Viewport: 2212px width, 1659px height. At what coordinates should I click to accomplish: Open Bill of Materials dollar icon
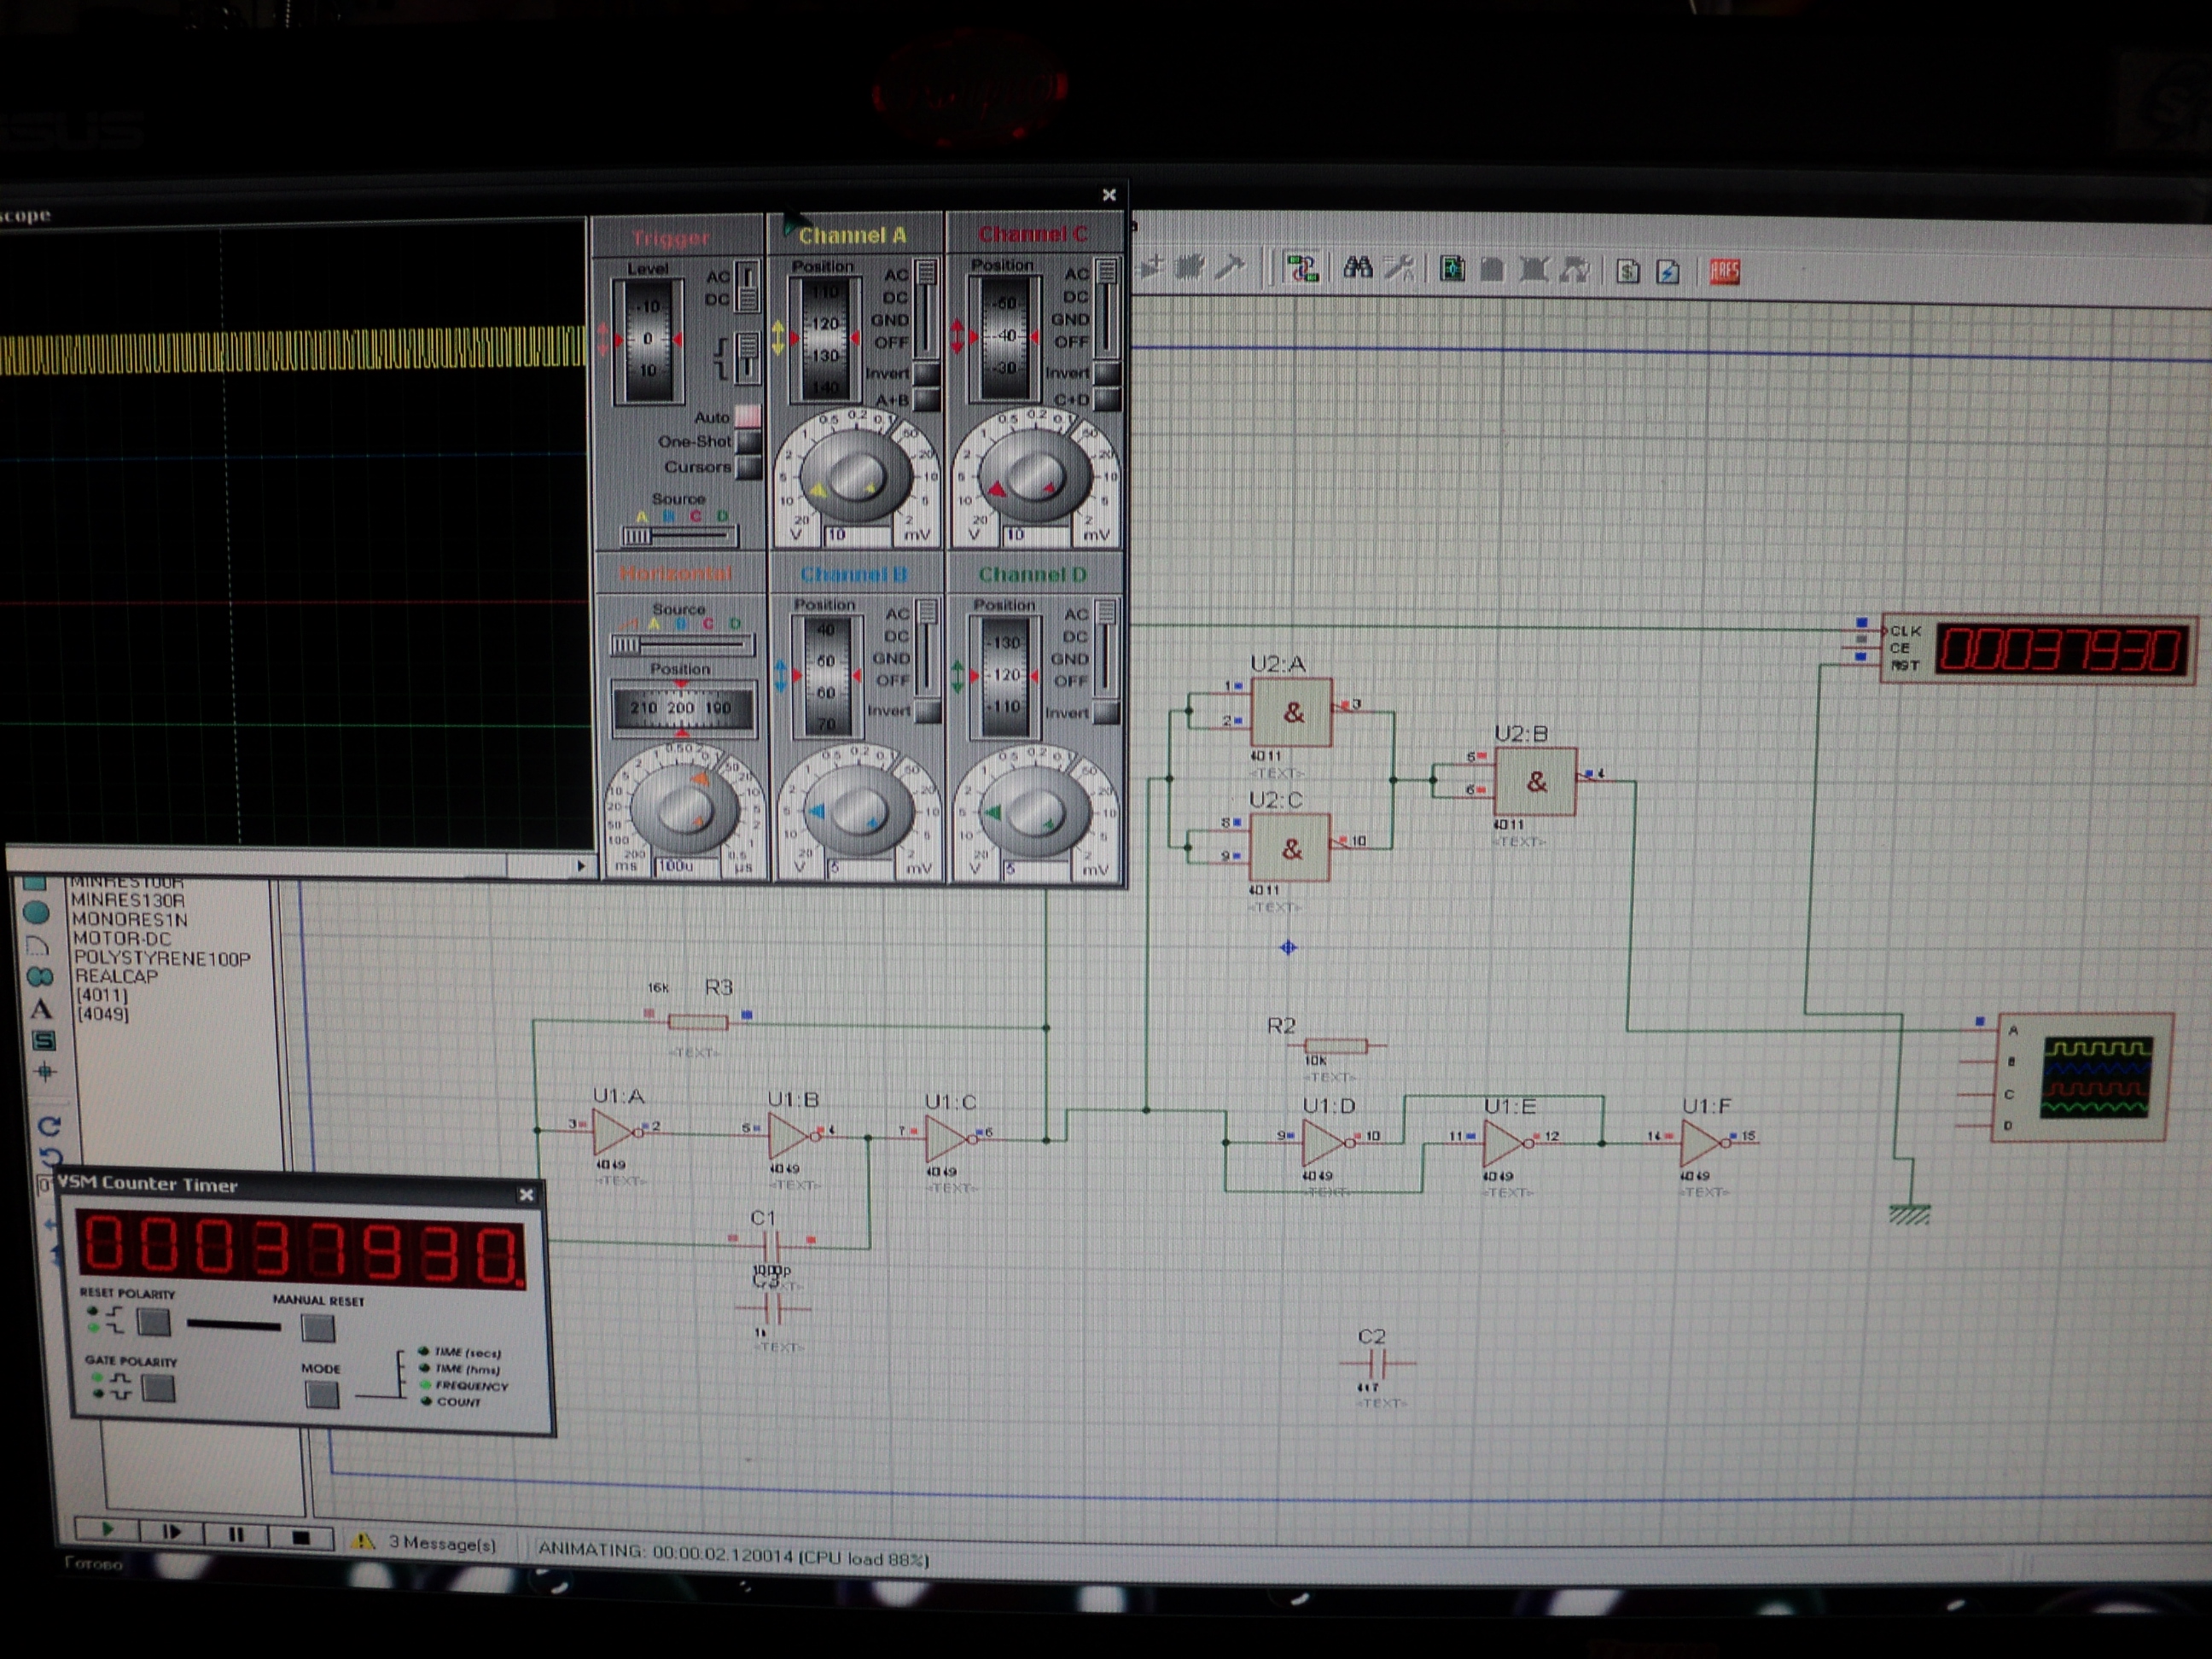coord(1627,271)
